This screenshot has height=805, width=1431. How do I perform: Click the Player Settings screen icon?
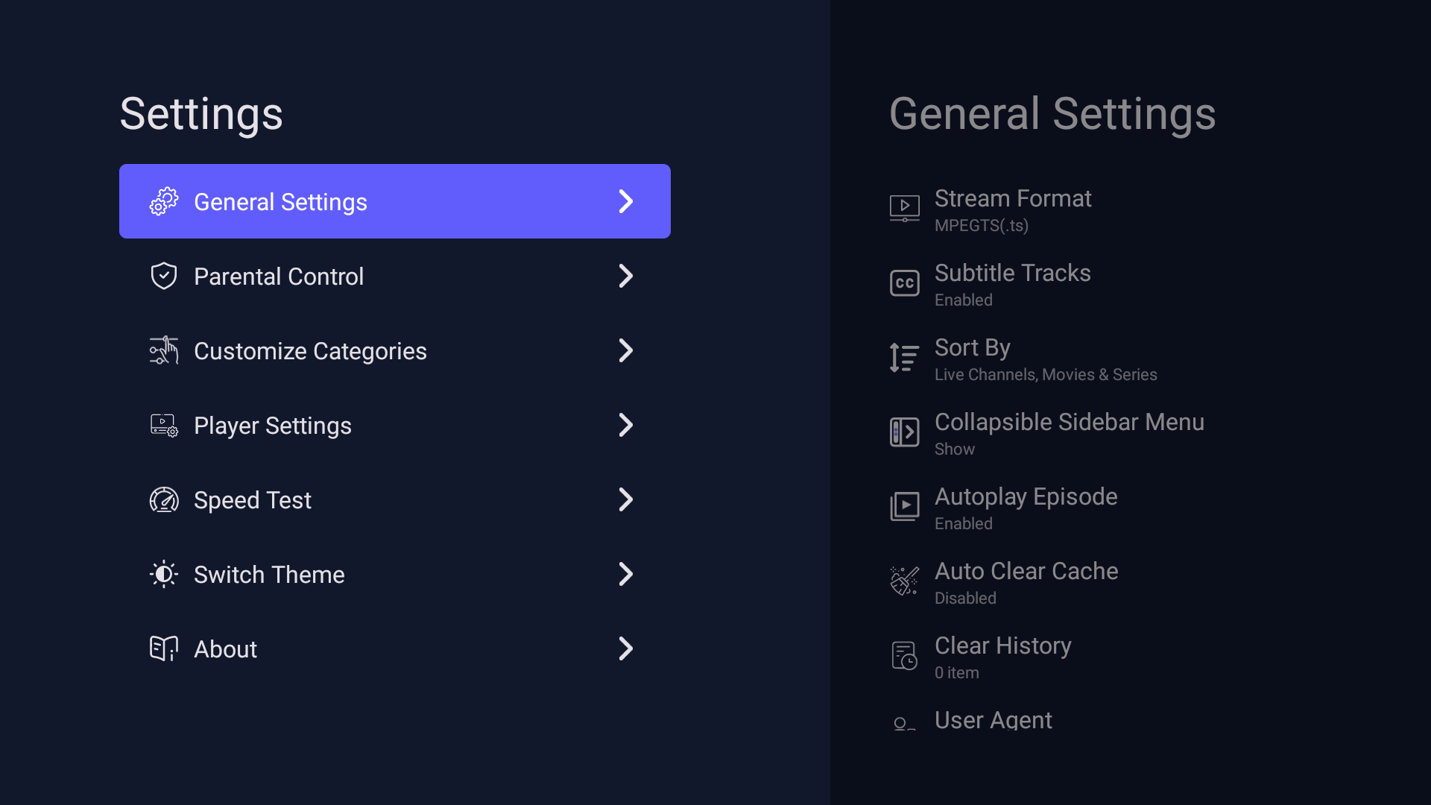[163, 425]
